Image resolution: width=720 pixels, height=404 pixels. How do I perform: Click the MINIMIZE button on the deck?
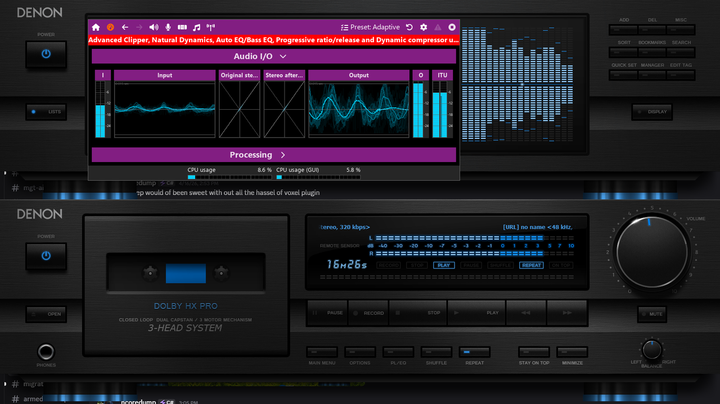coord(572,352)
